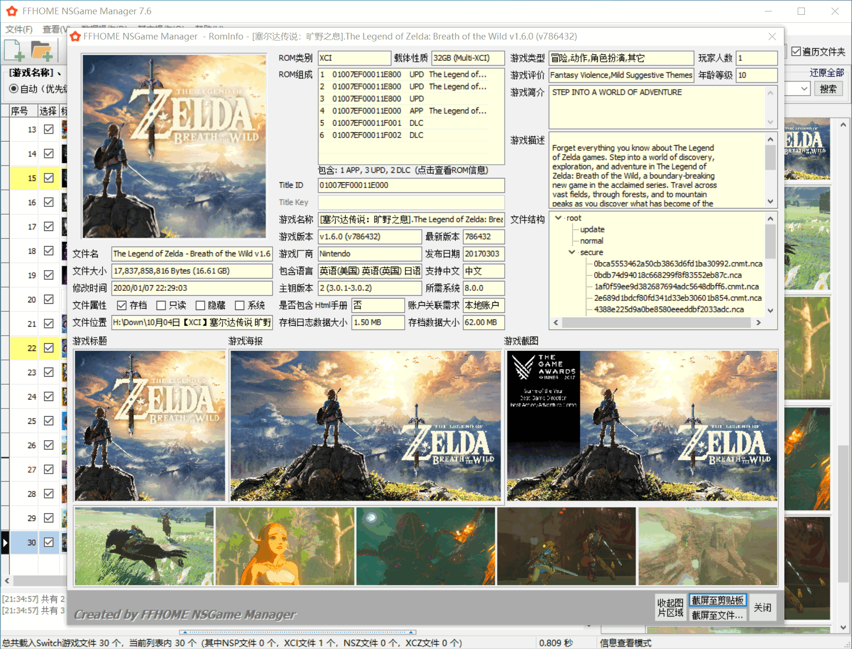Click the 文件名 field

[192, 254]
